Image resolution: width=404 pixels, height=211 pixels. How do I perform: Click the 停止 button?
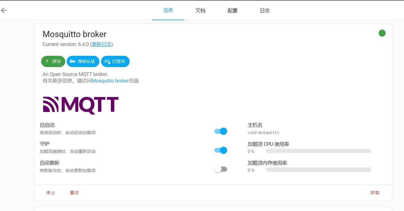tap(51, 192)
